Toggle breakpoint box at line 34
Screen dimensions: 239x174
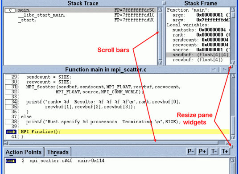click(x=11, y=102)
